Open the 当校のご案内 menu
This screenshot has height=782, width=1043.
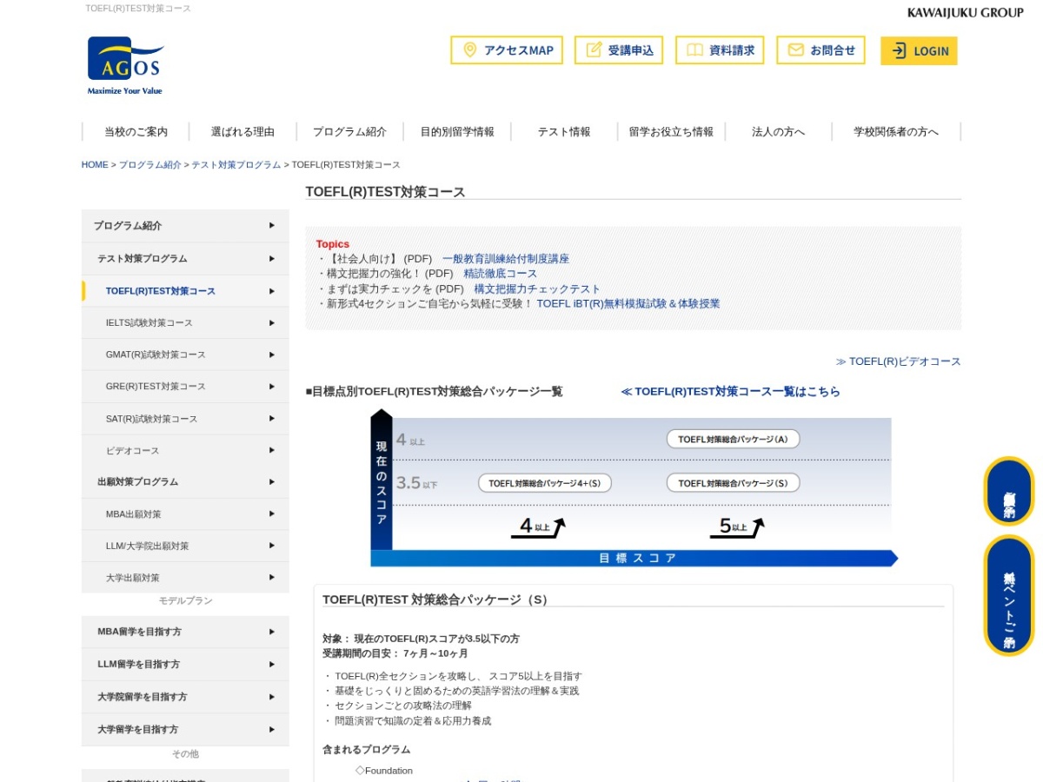[136, 132]
